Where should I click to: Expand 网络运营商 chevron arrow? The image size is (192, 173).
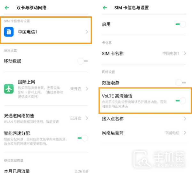coord(185,133)
